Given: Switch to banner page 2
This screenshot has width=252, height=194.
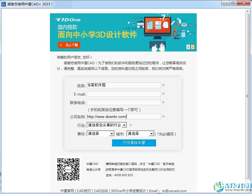Looking at the screenshot, I should coord(192,47).
